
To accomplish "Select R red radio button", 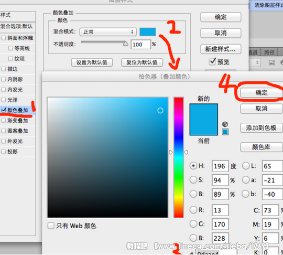I will click(193, 210).
